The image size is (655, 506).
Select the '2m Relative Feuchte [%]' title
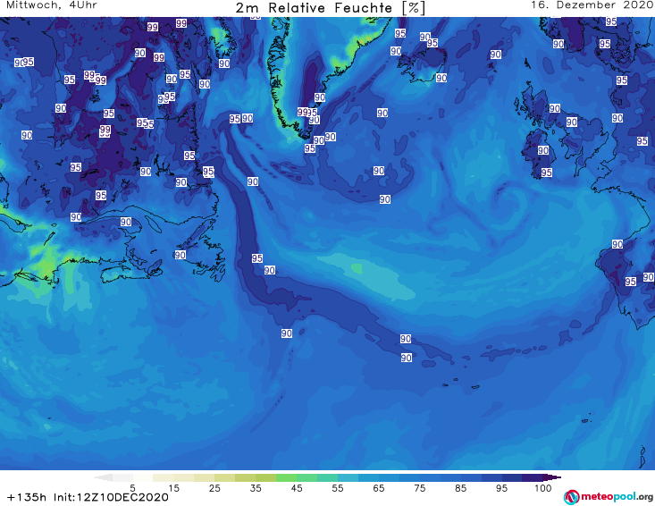point(330,8)
